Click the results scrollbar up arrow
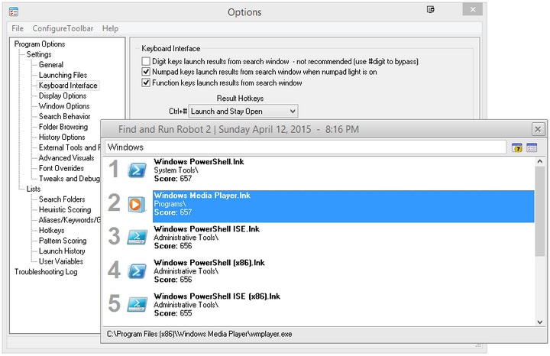 point(540,161)
